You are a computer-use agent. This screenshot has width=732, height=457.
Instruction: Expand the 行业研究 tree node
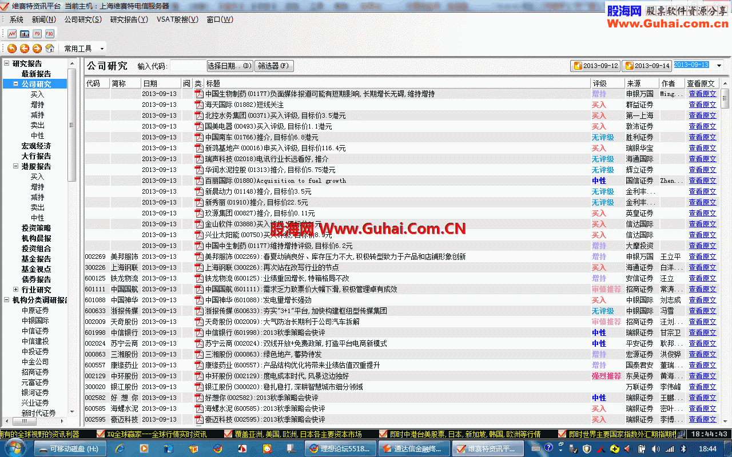(15, 290)
